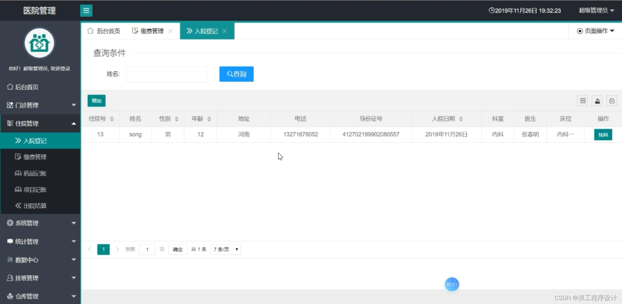Click the patient name song cell
The width and height of the screenshot is (622, 304).
(135, 134)
